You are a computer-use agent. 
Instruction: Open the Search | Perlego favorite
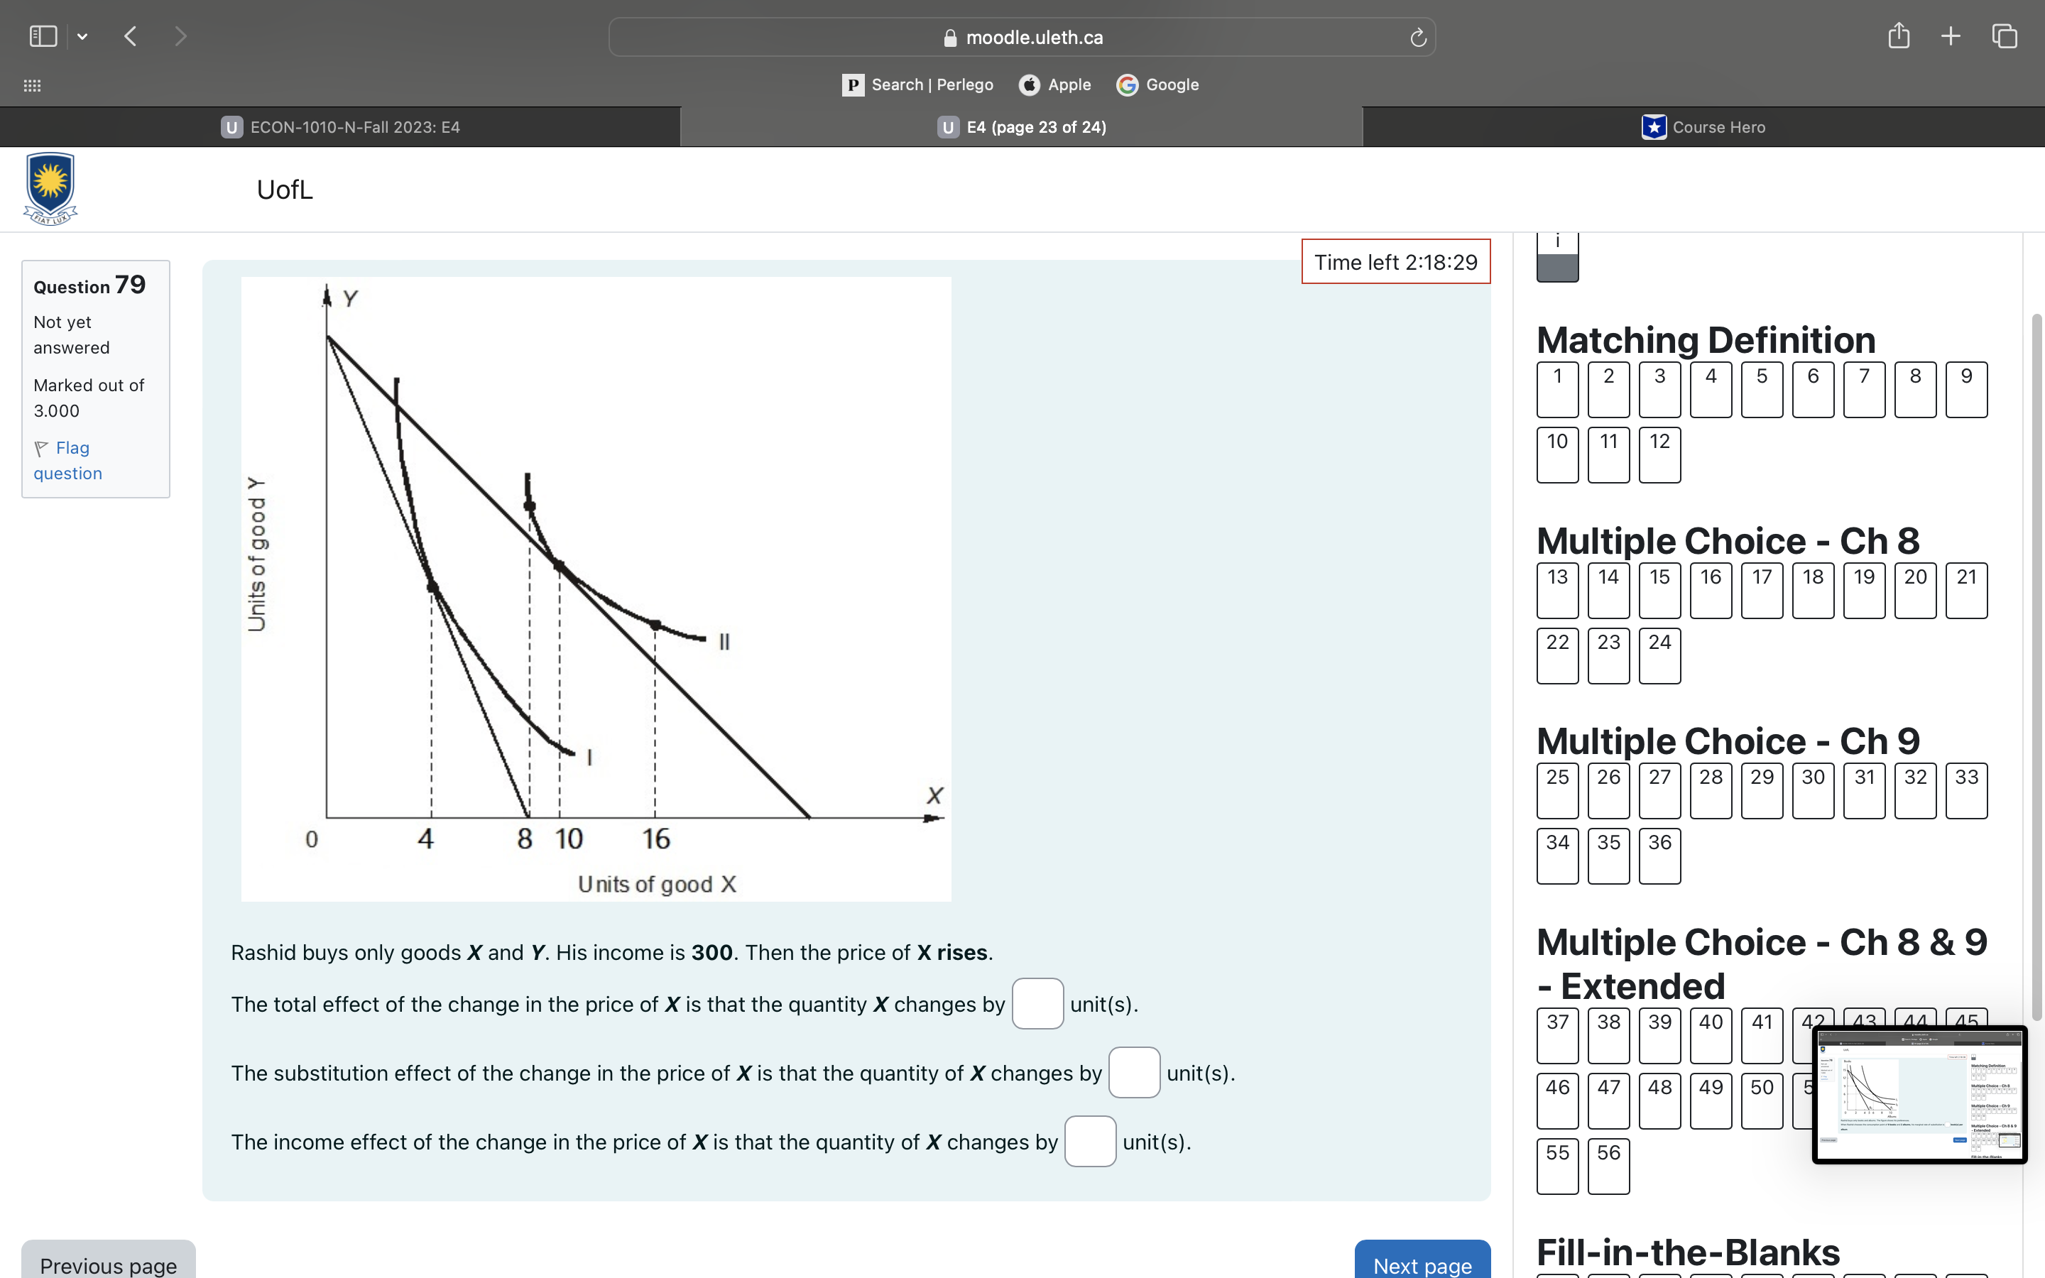[917, 84]
